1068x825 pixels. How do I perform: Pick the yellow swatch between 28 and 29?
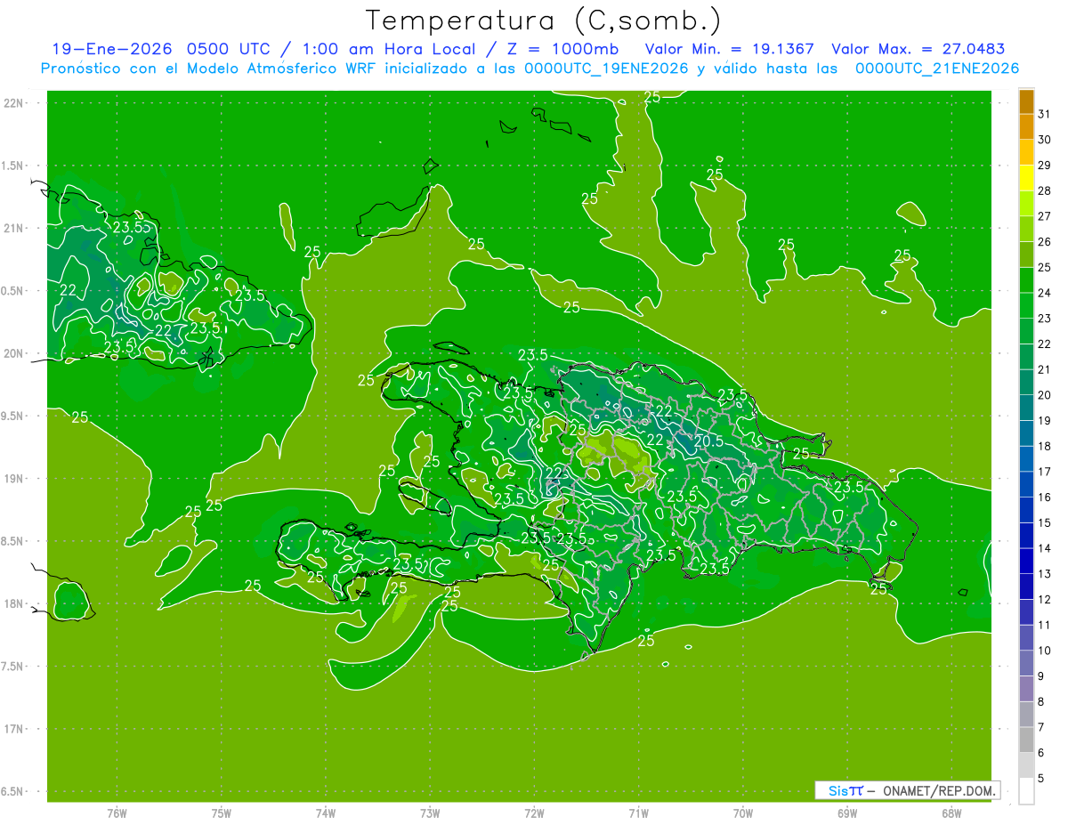(x=1026, y=178)
